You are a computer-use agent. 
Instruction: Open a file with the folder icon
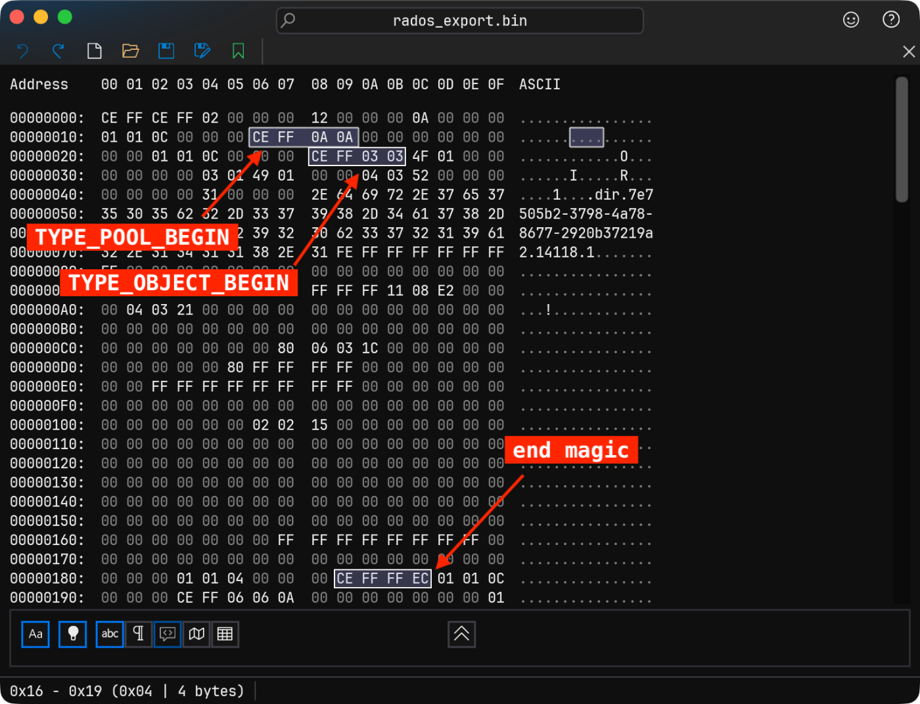click(x=131, y=51)
